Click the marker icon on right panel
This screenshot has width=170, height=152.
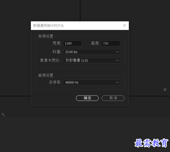click(165, 90)
